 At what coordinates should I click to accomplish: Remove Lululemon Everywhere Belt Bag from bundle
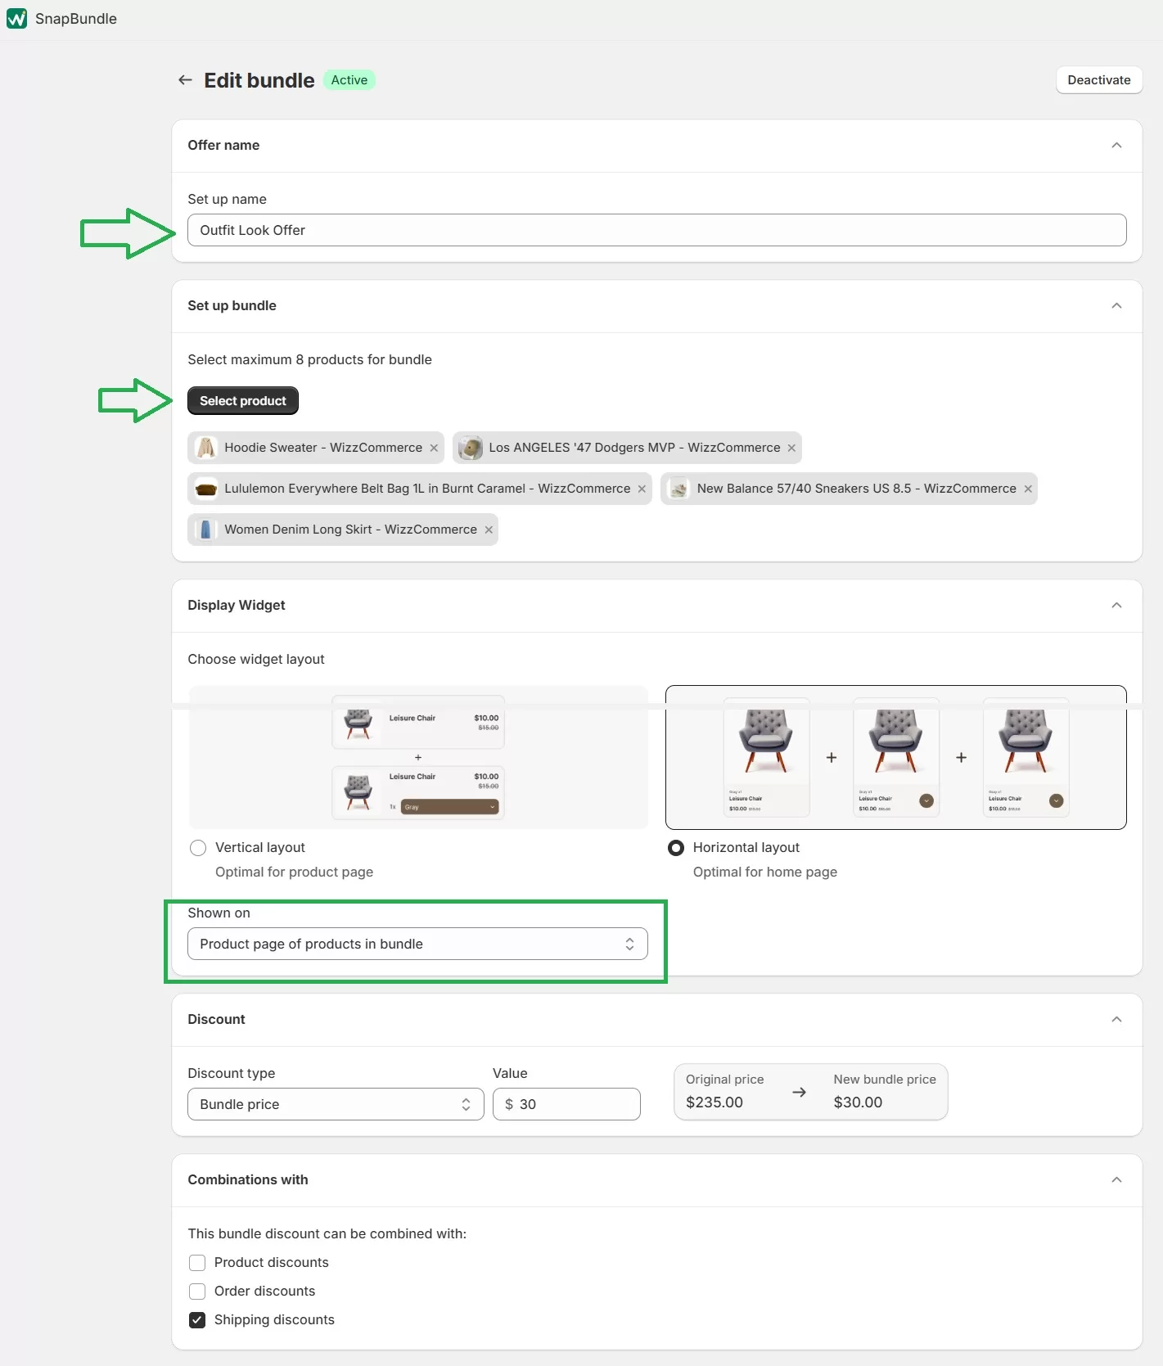[x=642, y=489]
